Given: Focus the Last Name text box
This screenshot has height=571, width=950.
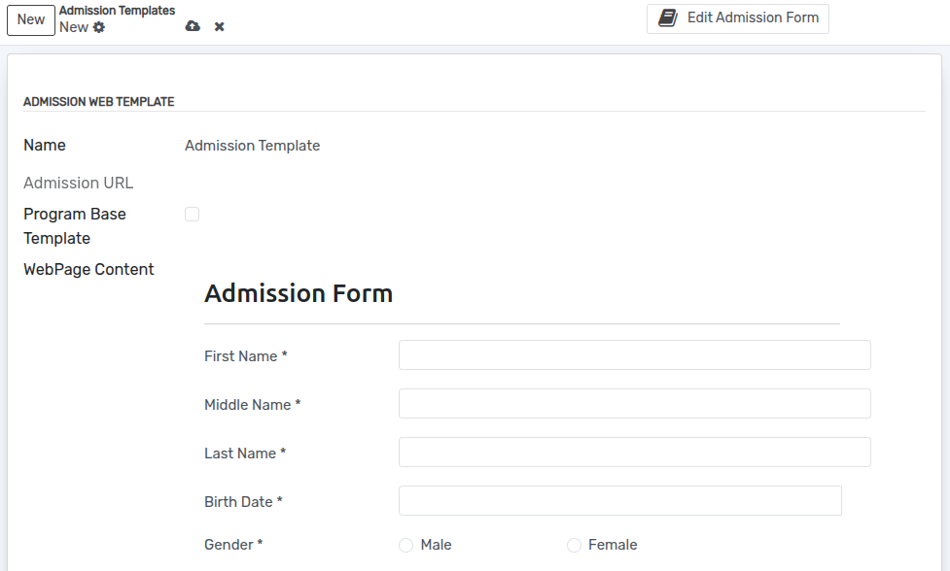Looking at the screenshot, I should coord(634,453).
